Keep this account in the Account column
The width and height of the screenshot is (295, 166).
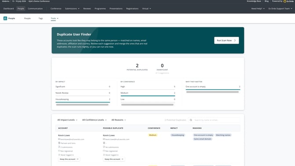[x=69, y=159]
